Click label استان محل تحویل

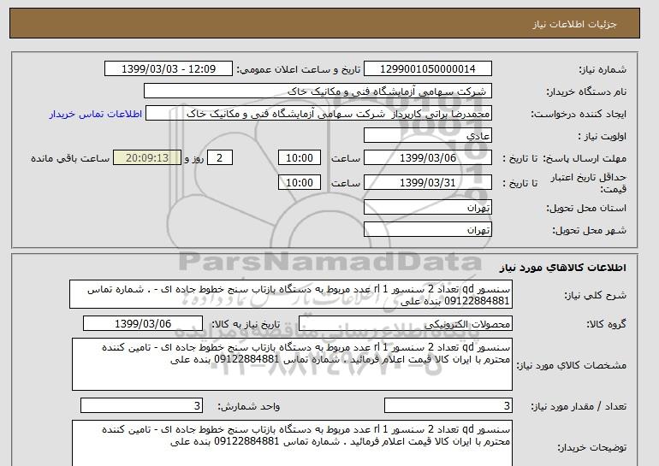point(586,208)
